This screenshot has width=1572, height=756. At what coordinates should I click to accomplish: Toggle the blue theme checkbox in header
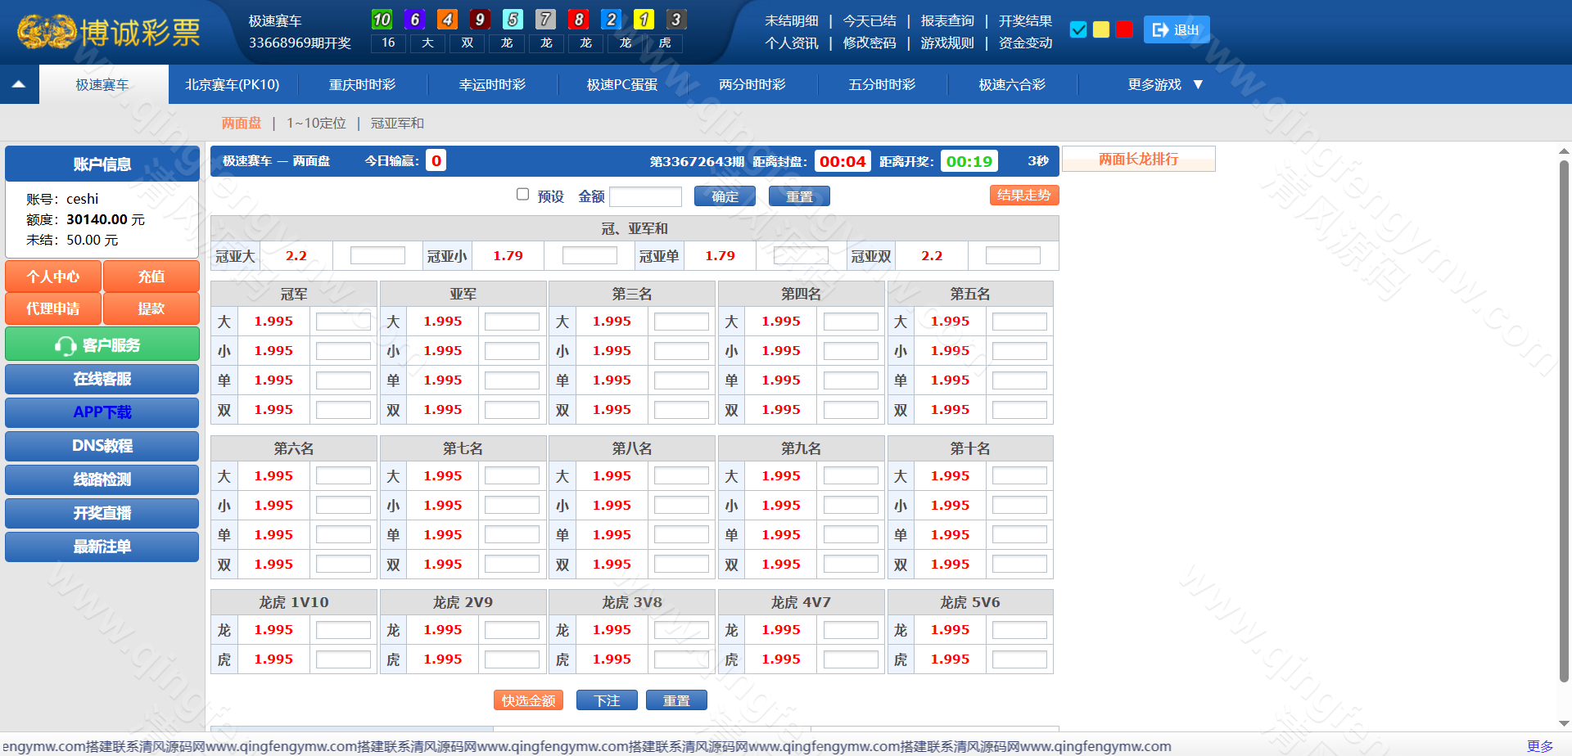click(x=1078, y=30)
